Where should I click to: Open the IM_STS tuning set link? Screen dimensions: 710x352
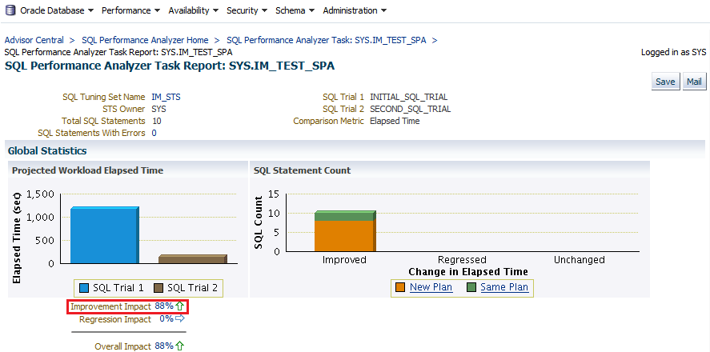(x=166, y=97)
